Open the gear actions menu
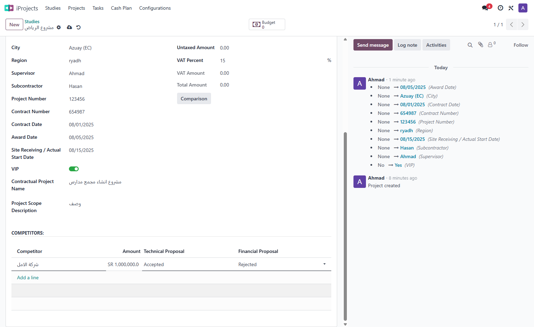The width and height of the screenshot is (534, 327). (59, 27)
